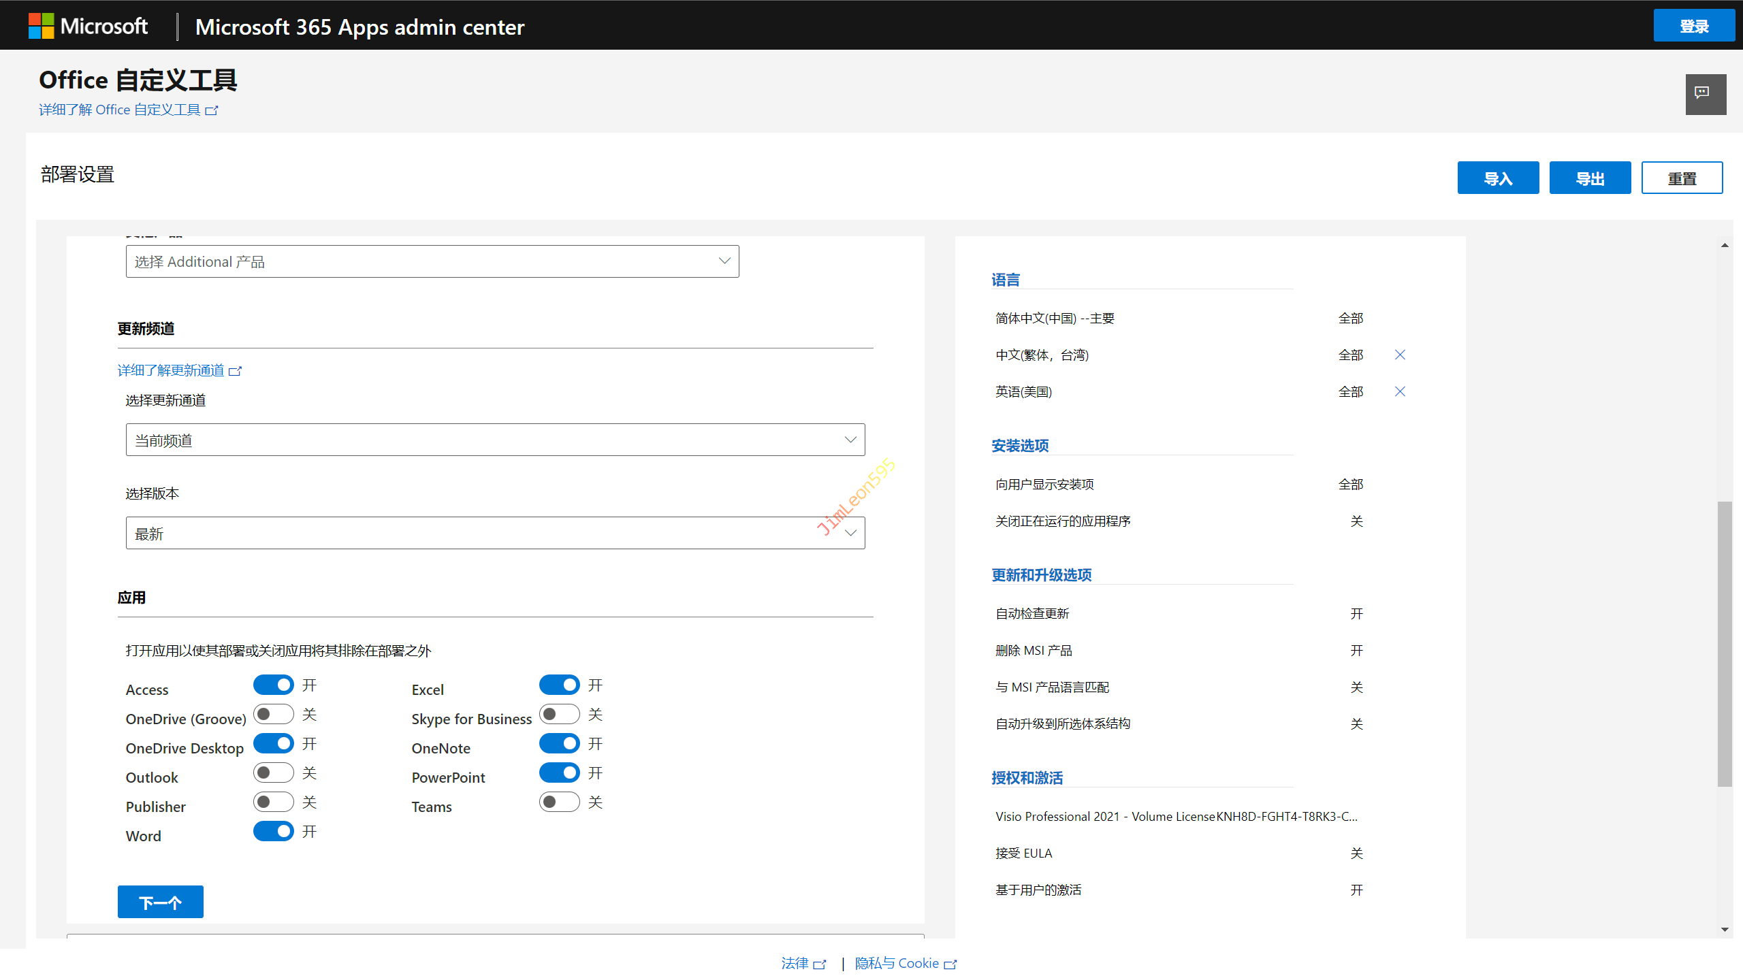Disable the PowerPoint app toggle
The height and width of the screenshot is (976, 1743).
click(x=559, y=772)
